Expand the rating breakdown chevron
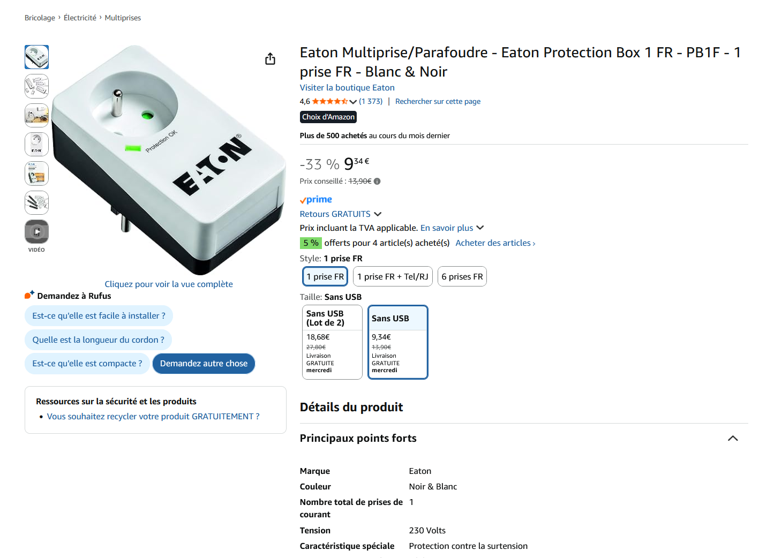Viewport: 759px width, 558px height. (353, 102)
